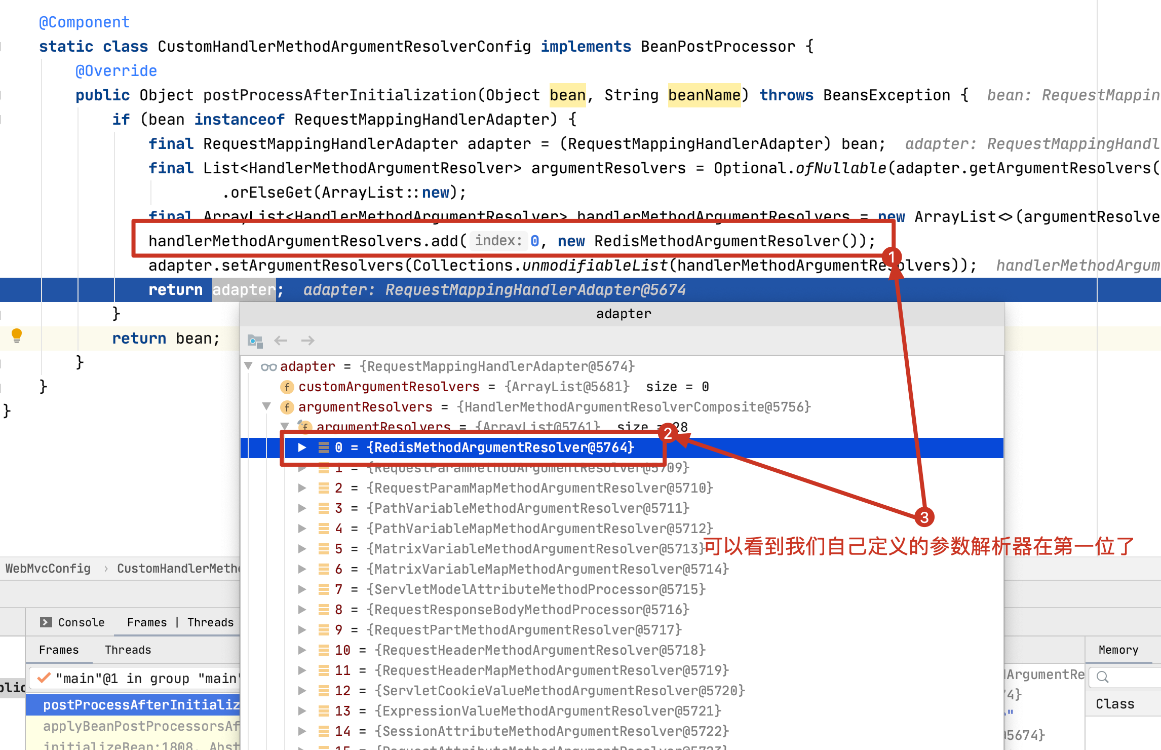Click highlighted bean parameter in method signature
This screenshot has width=1161, height=750.
[x=568, y=95]
